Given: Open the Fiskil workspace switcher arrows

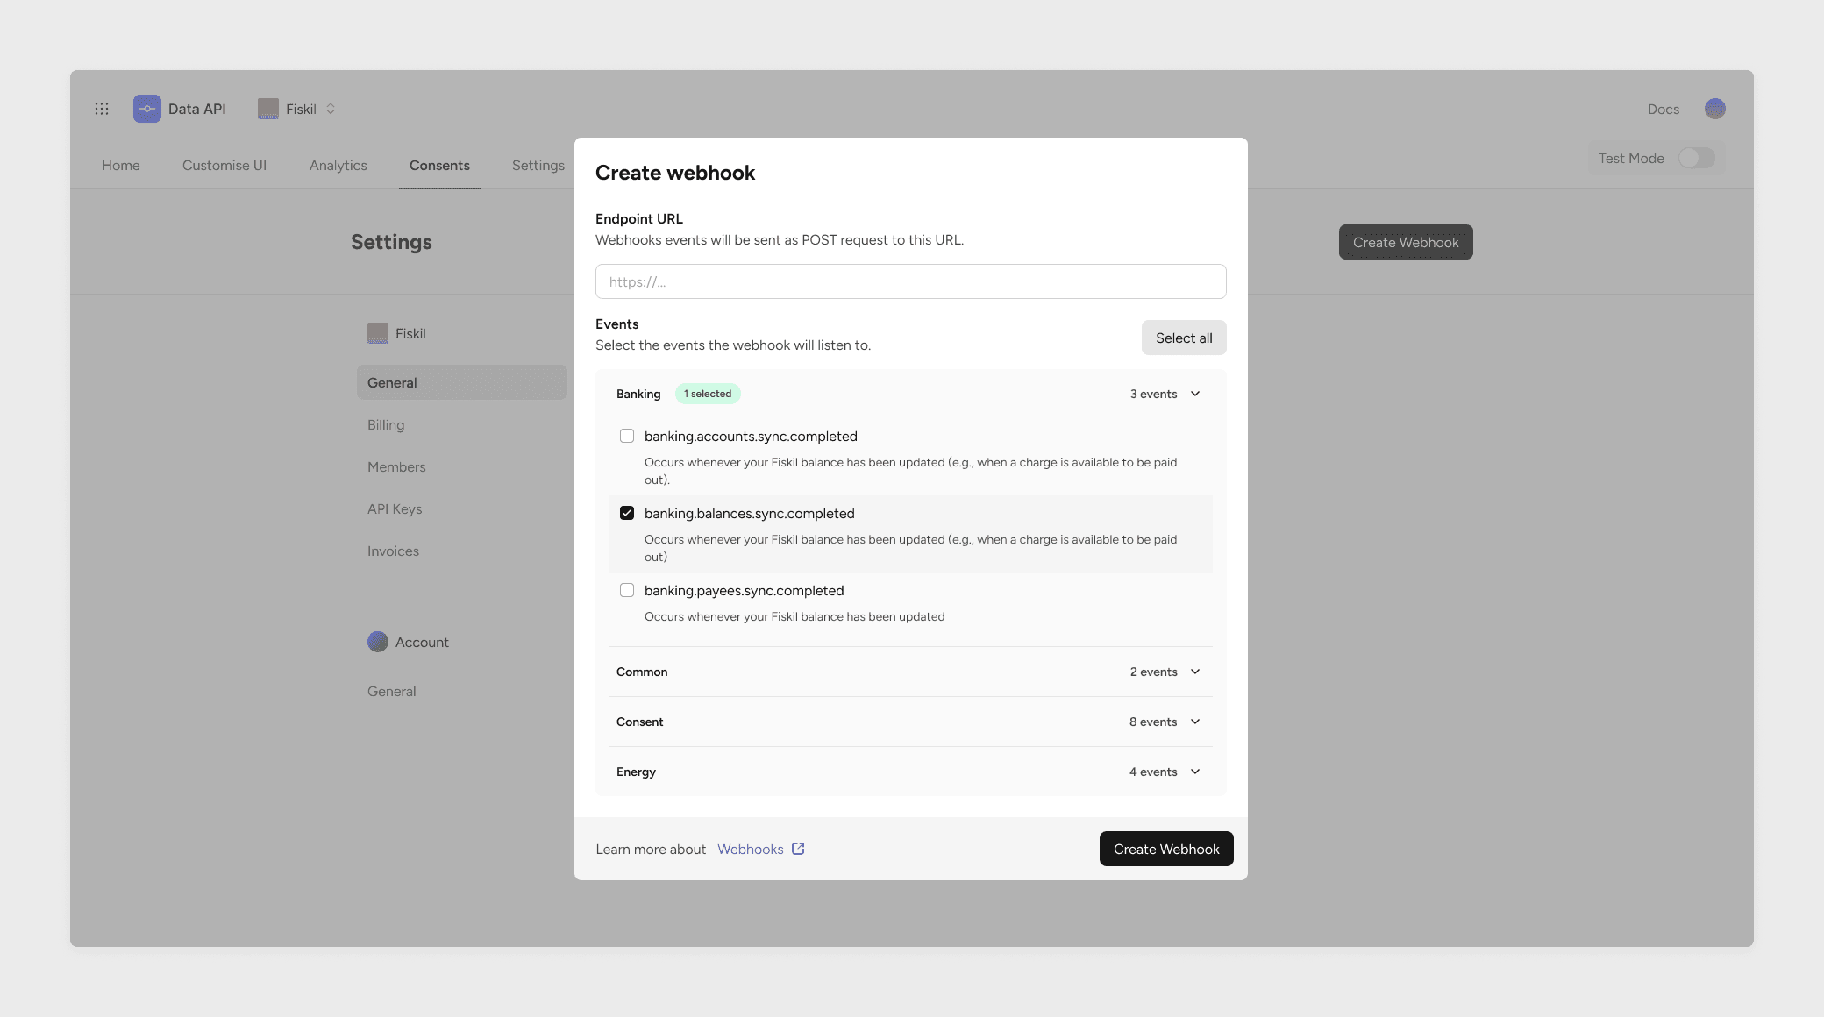Looking at the screenshot, I should tap(331, 109).
